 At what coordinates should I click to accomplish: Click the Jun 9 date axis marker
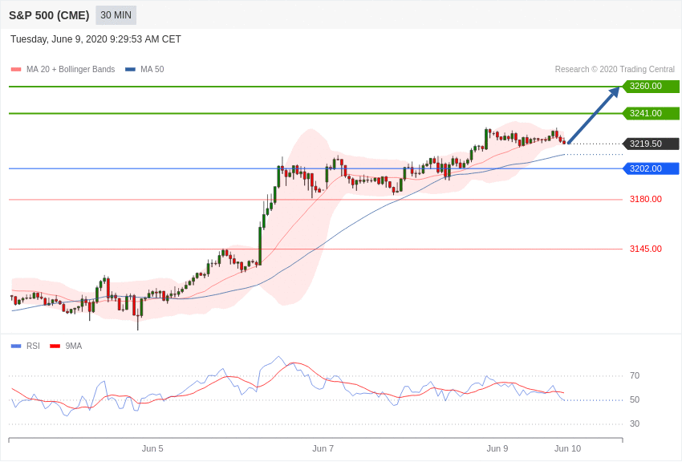click(497, 448)
